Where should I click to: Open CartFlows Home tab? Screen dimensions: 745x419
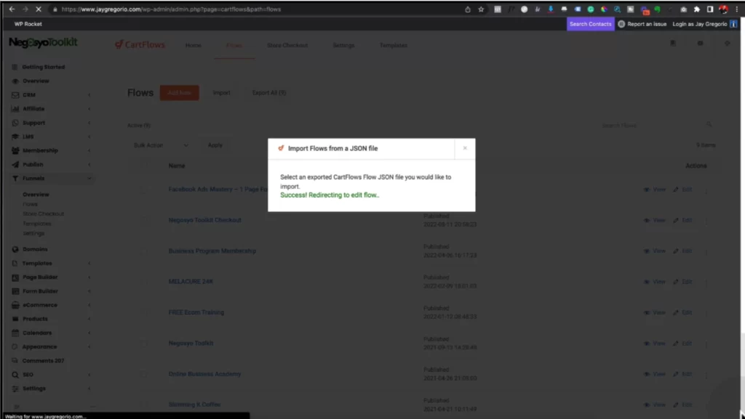[193, 45]
